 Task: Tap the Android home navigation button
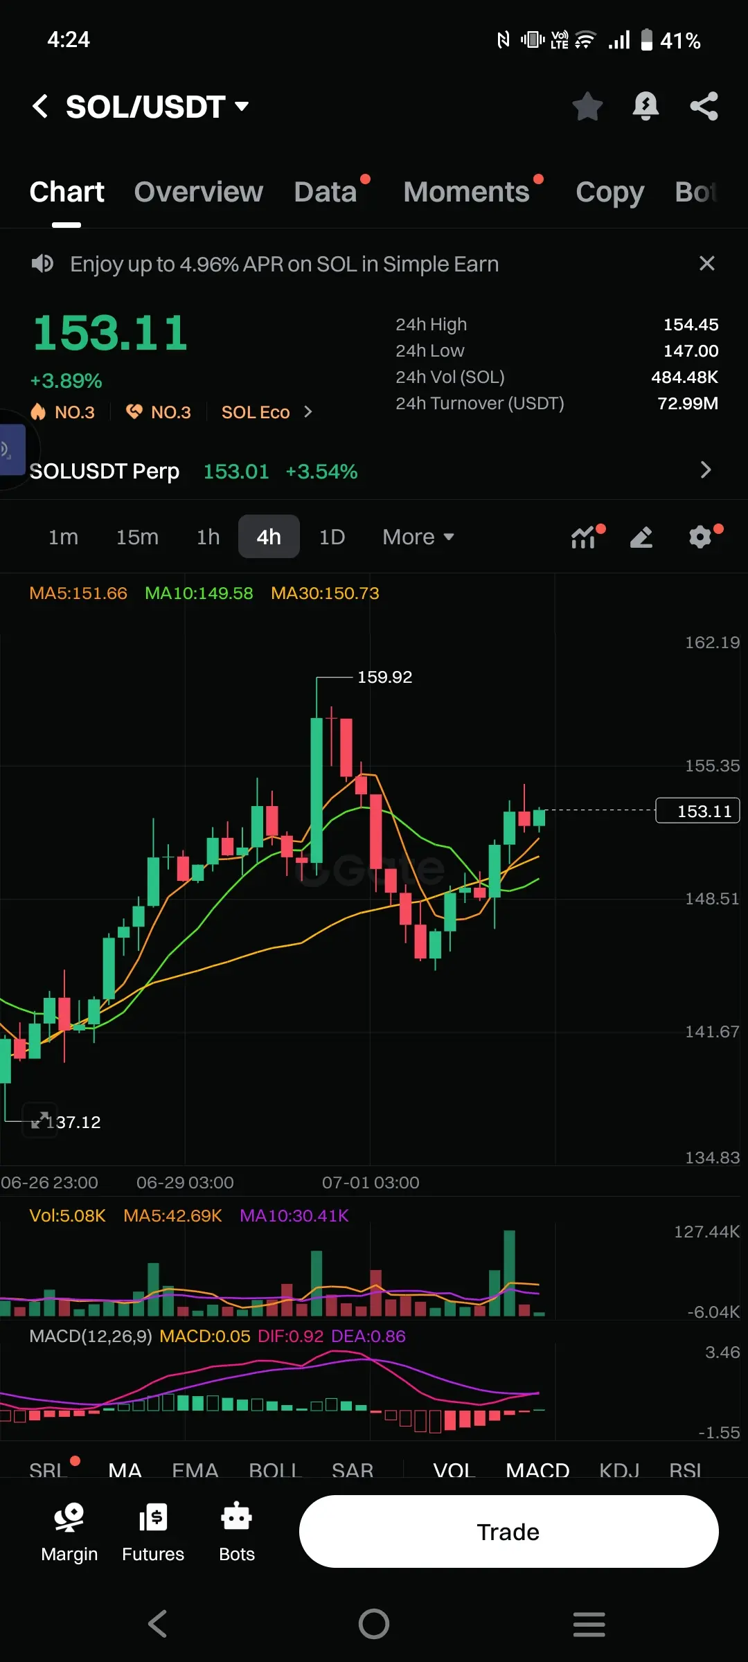(374, 1623)
